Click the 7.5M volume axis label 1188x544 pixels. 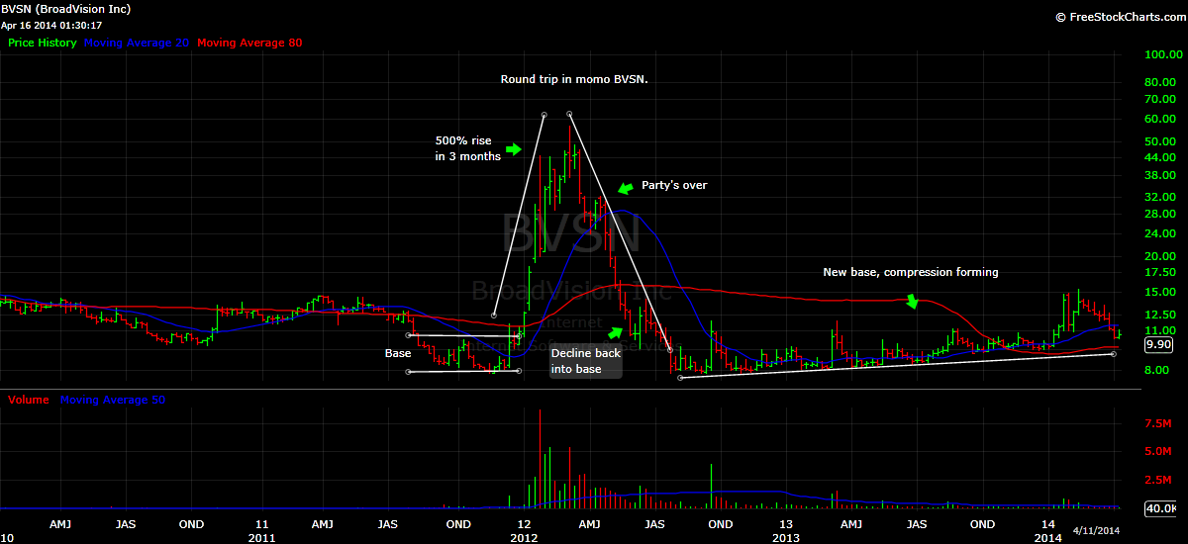pyautogui.click(x=1158, y=422)
